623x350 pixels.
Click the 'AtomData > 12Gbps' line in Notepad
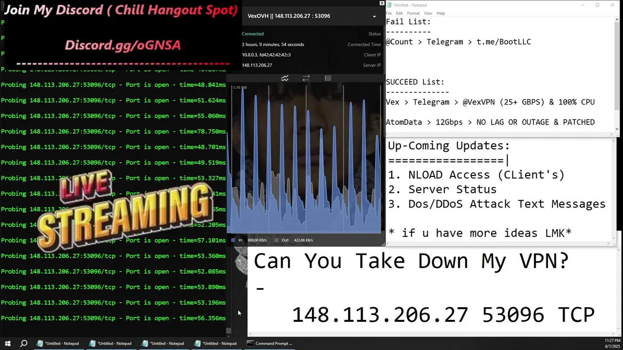pyautogui.click(x=490, y=122)
